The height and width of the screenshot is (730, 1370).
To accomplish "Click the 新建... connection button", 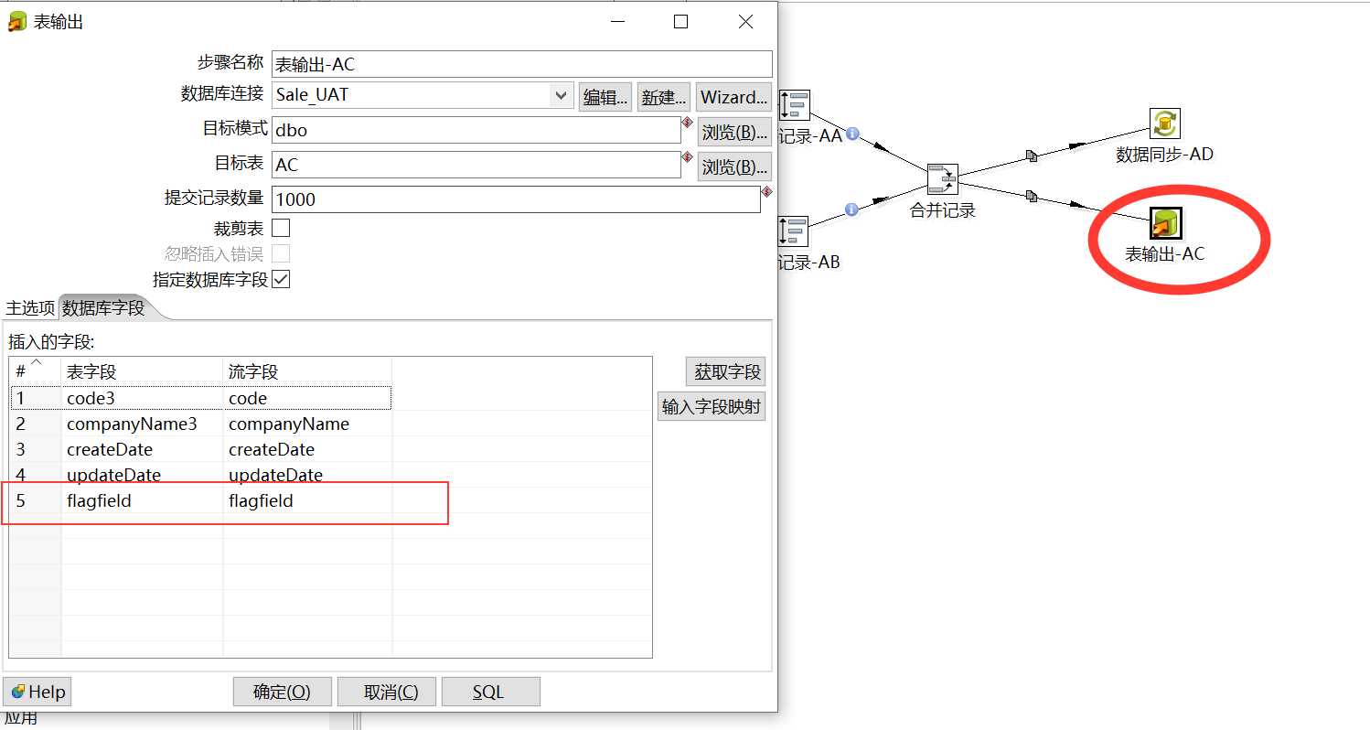I will click(x=662, y=97).
